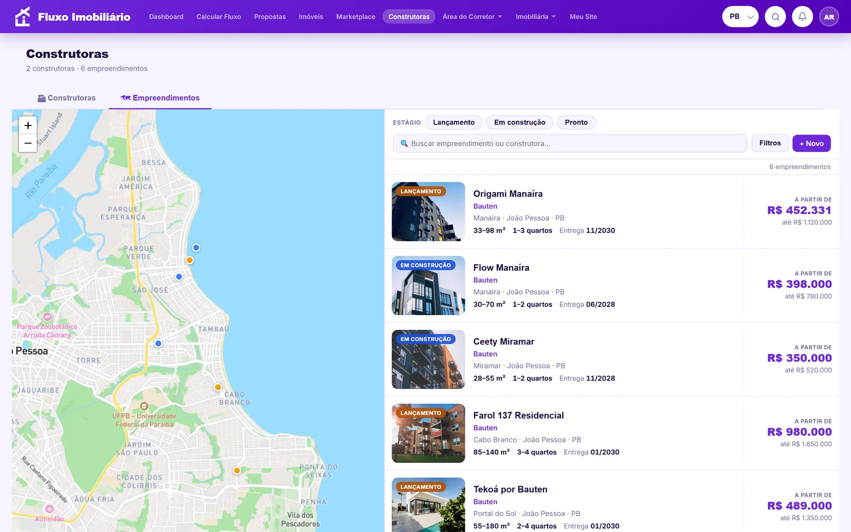This screenshot has width=851, height=532.
Task: Click the Bauten link under Origami Manaíra
Action: (486, 206)
